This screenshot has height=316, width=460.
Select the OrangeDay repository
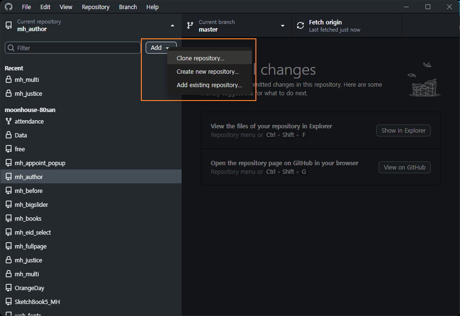(x=91, y=288)
